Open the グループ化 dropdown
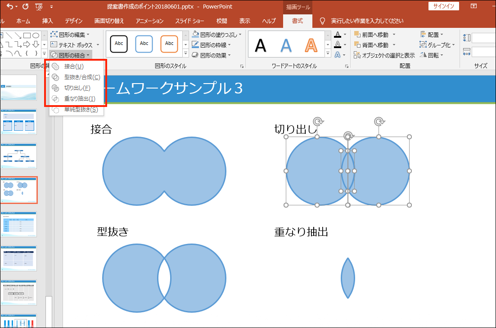The image size is (496, 328). [453, 45]
